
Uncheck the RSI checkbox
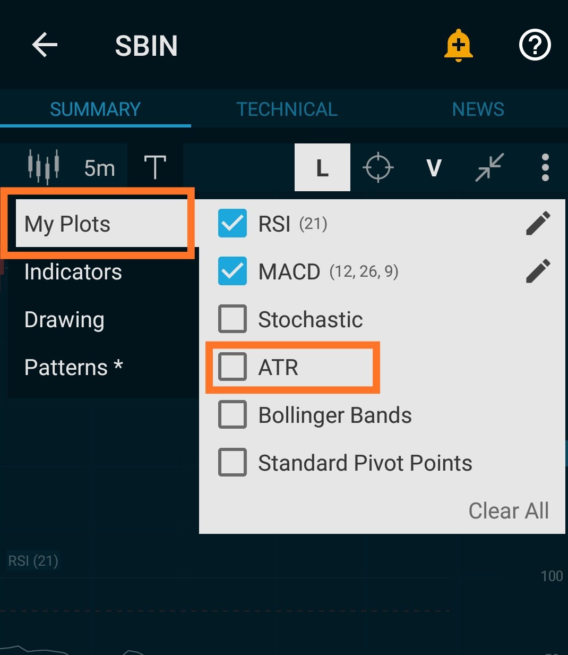coord(233,223)
